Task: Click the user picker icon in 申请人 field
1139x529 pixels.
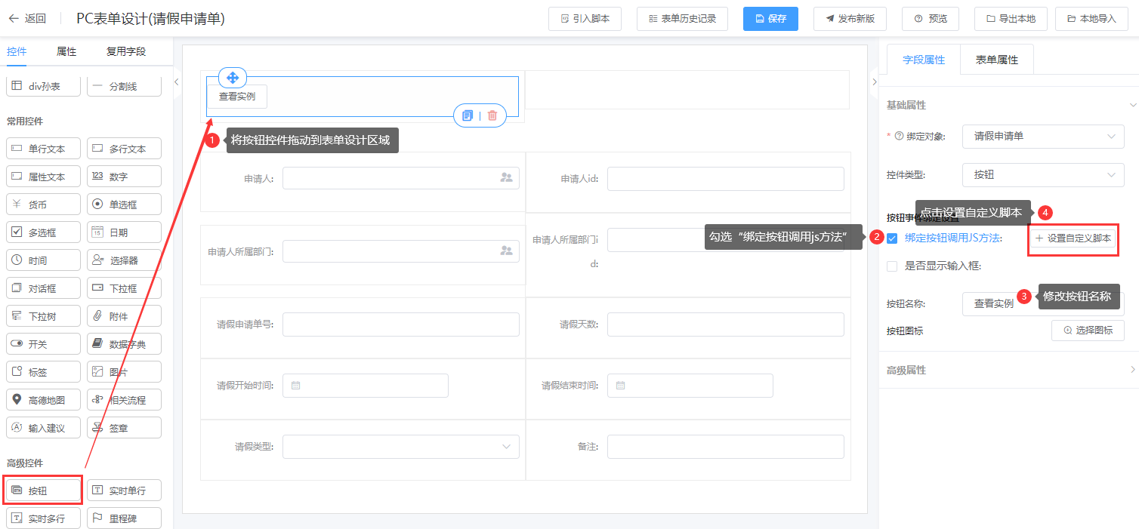Action: click(x=506, y=178)
